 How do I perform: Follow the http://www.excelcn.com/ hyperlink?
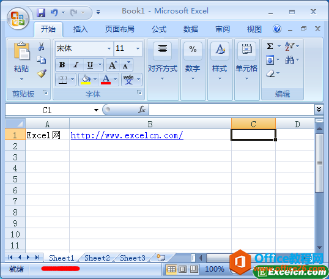click(x=127, y=136)
